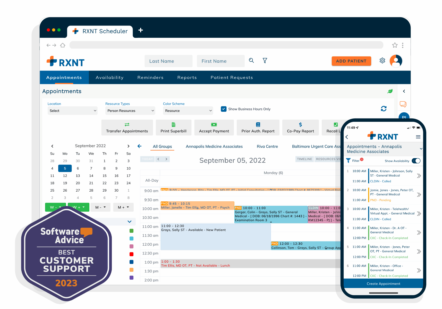Click the green leaf icon
Viewport: 442px width, 309px height.
tap(390, 91)
